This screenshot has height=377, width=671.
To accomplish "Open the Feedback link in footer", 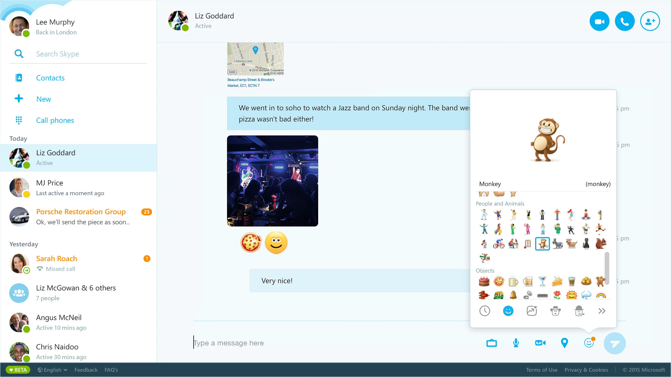I will tap(86, 370).
